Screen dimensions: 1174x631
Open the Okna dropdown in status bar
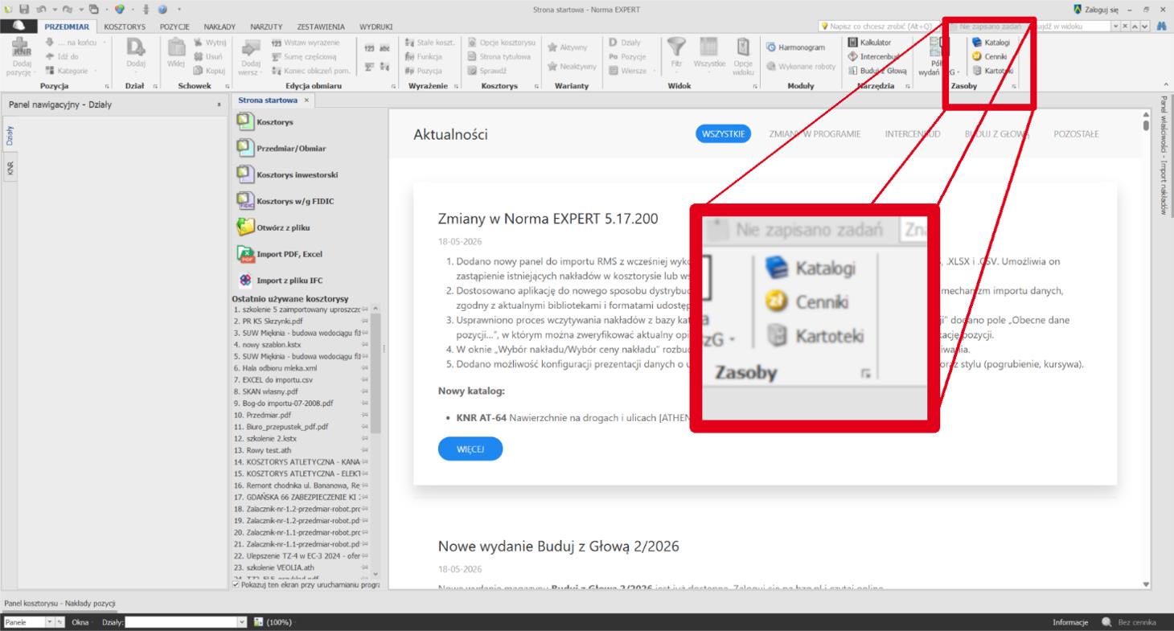(81, 623)
